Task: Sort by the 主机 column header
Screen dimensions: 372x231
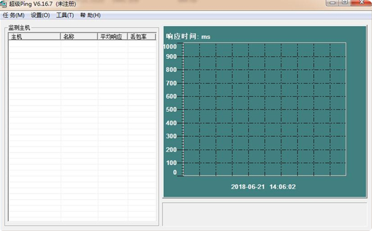Action: [34, 36]
